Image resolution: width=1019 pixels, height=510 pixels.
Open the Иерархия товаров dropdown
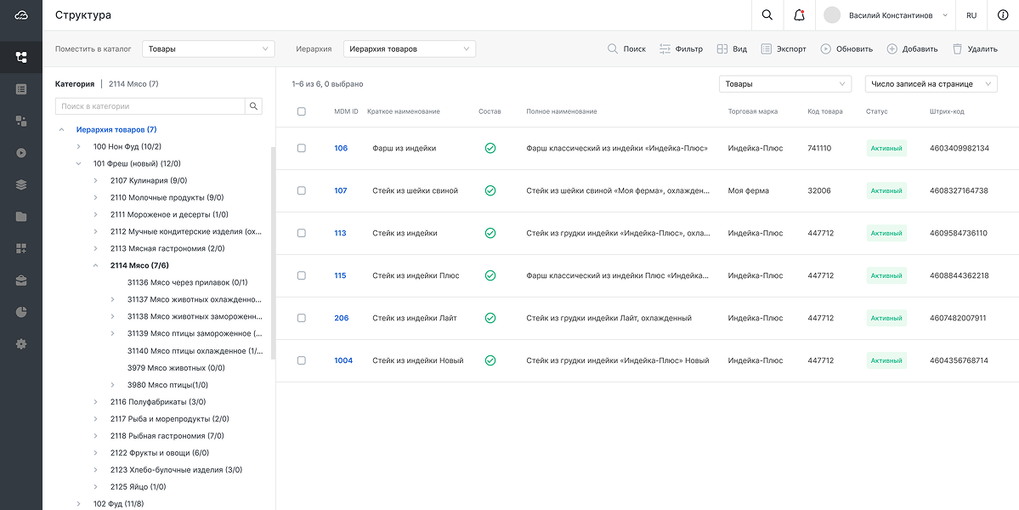coord(409,49)
